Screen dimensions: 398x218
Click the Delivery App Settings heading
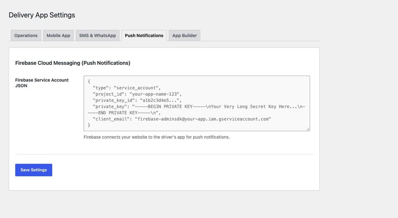(42, 15)
